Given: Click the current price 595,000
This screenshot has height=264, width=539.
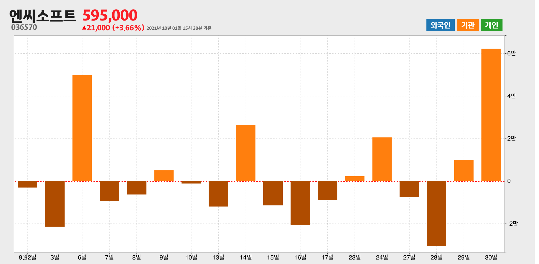Looking at the screenshot, I should 110,15.
